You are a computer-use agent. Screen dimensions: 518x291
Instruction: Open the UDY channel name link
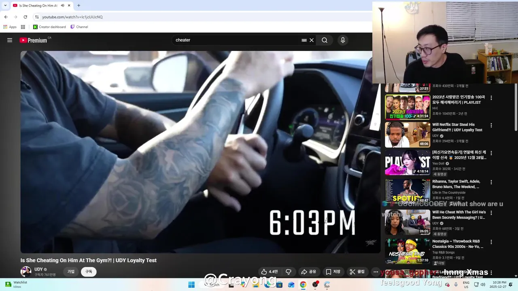(38, 269)
